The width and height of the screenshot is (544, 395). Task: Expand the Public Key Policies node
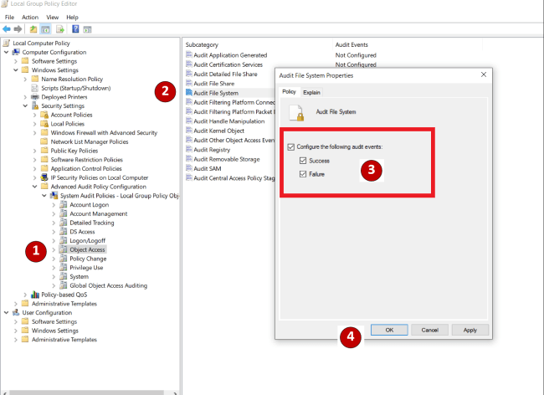point(34,151)
